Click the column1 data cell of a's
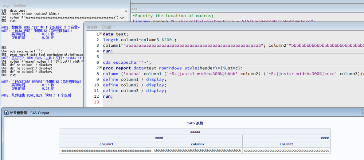The image size is (364, 160). pyautogui.click(x=107, y=150)
